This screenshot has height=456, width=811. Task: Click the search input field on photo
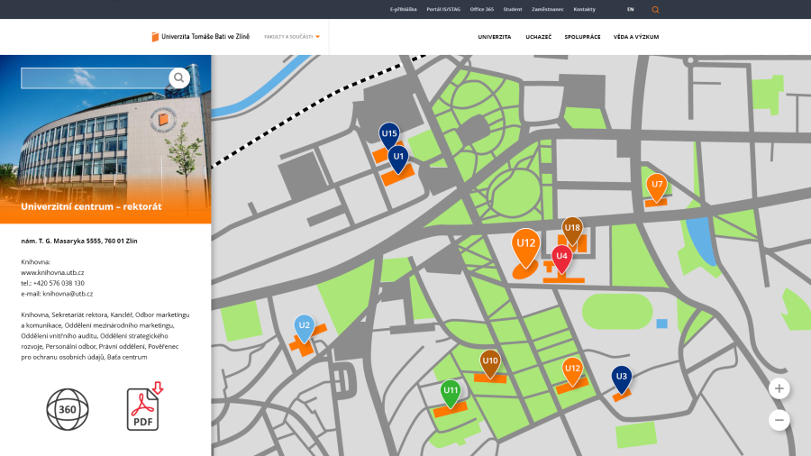tap(95, 78)
